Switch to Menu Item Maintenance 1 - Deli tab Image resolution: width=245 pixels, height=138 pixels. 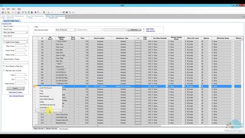[35, 17]
